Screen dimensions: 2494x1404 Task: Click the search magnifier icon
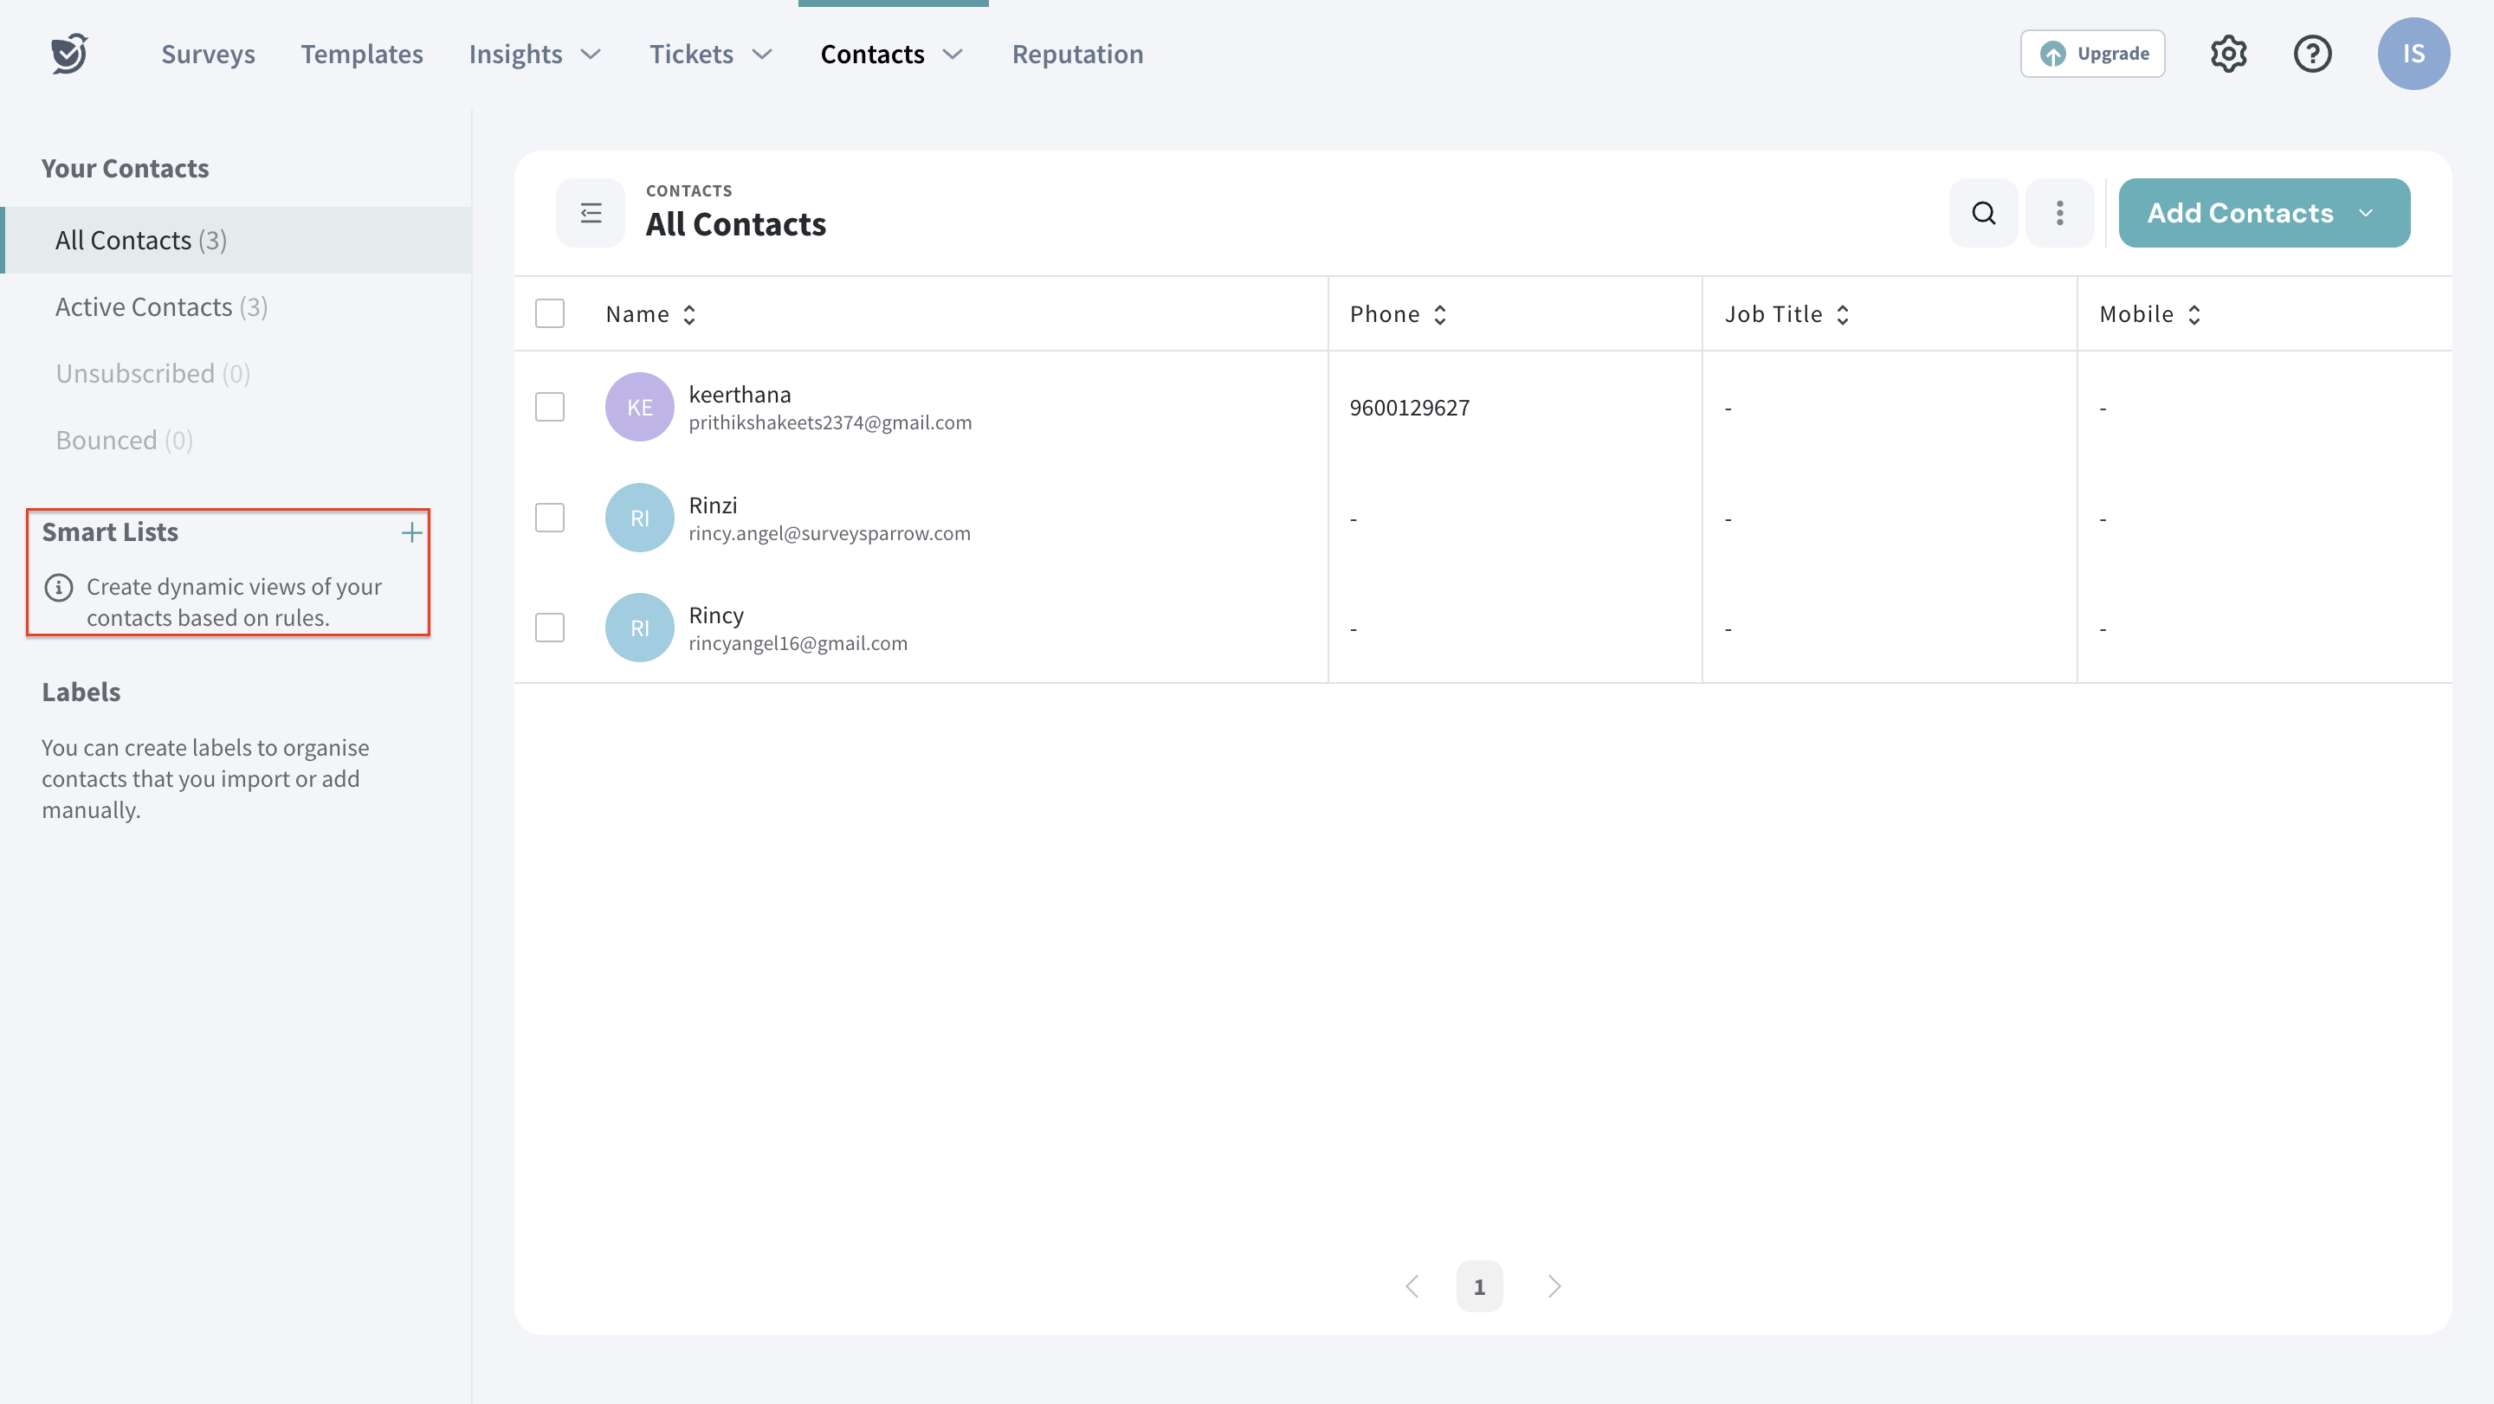[1983, 213]
